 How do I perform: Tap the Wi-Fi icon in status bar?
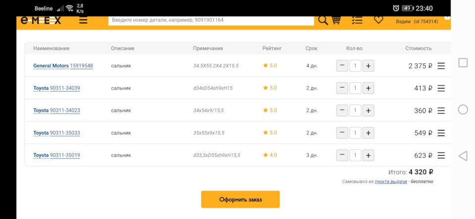(x=70, y=8)
